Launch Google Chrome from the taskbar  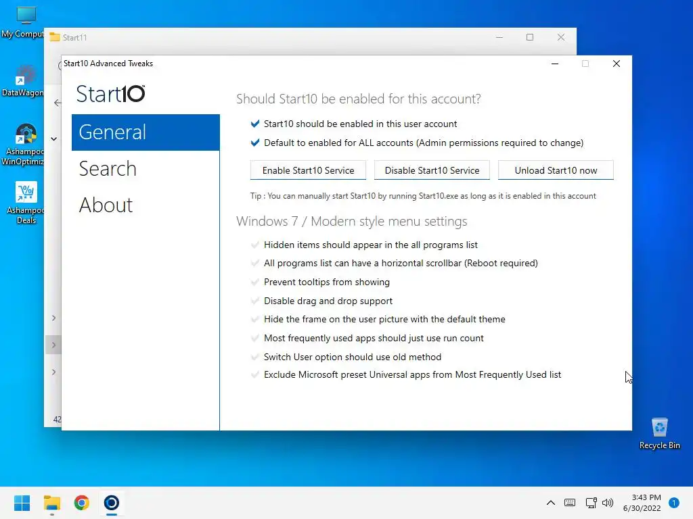pyautogui.click(x=82, y=503)
